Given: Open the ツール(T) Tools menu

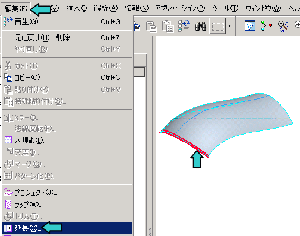Looking at the screenshot, I should point(225,8).
